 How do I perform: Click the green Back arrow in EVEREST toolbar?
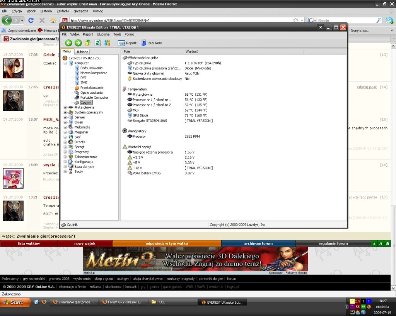pyautogui.click(x=68, y=43)
